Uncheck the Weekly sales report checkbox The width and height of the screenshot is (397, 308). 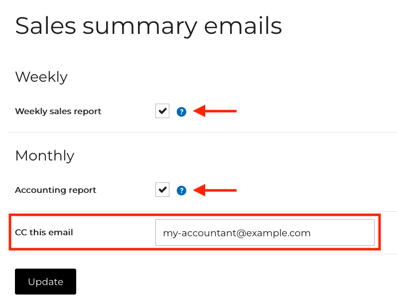click(162, 111)
